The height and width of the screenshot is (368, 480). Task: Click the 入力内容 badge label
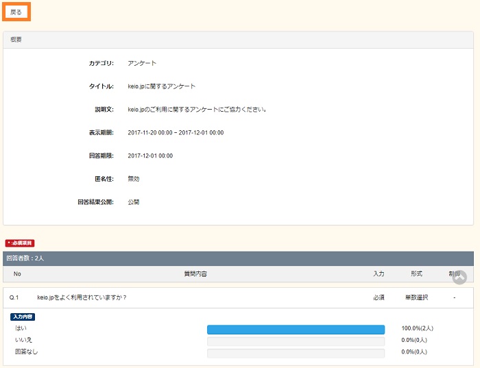[x=23, y=317]
